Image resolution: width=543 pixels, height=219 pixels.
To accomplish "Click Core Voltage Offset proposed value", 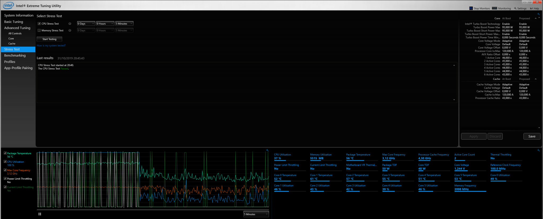I will click(523, 48).
